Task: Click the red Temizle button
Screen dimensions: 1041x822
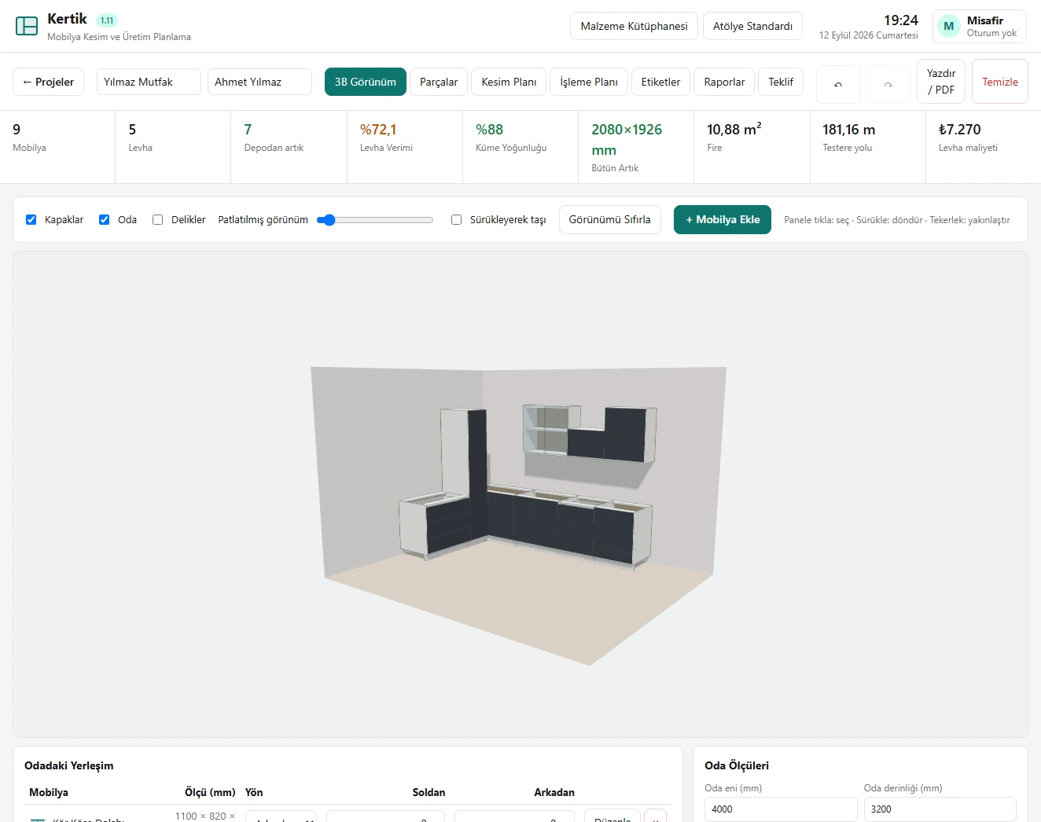Action: click(x=1000, y=82)
